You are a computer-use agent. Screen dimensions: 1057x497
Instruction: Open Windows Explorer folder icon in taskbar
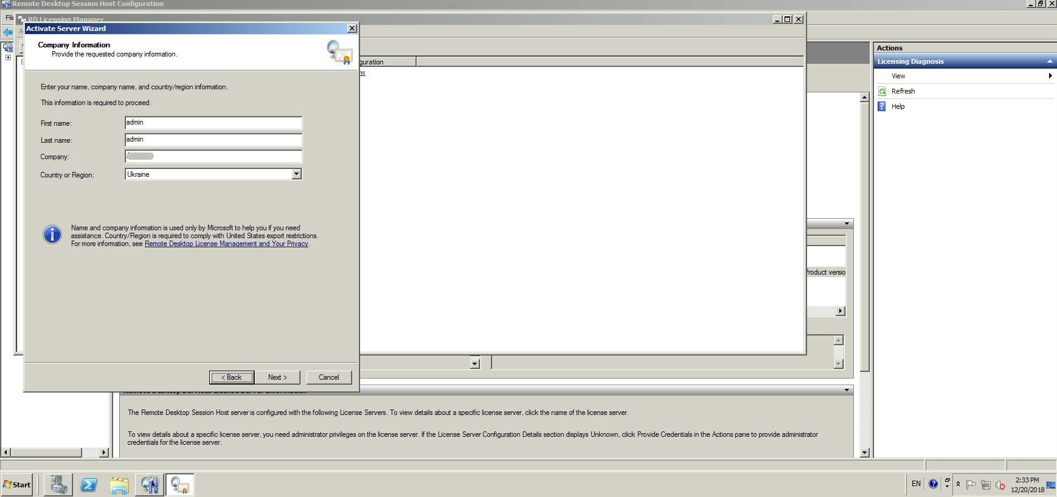click(x=119, y=485)
